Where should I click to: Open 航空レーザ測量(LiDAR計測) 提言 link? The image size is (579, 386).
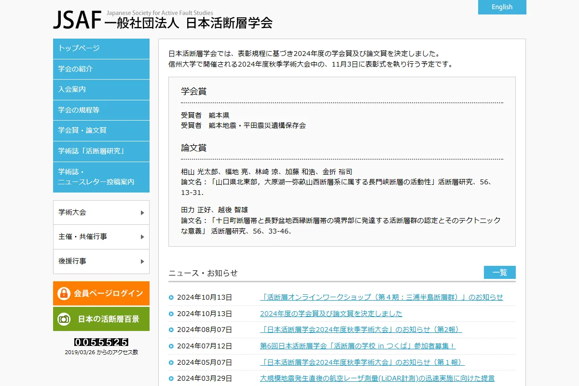(x=377, y=379)
